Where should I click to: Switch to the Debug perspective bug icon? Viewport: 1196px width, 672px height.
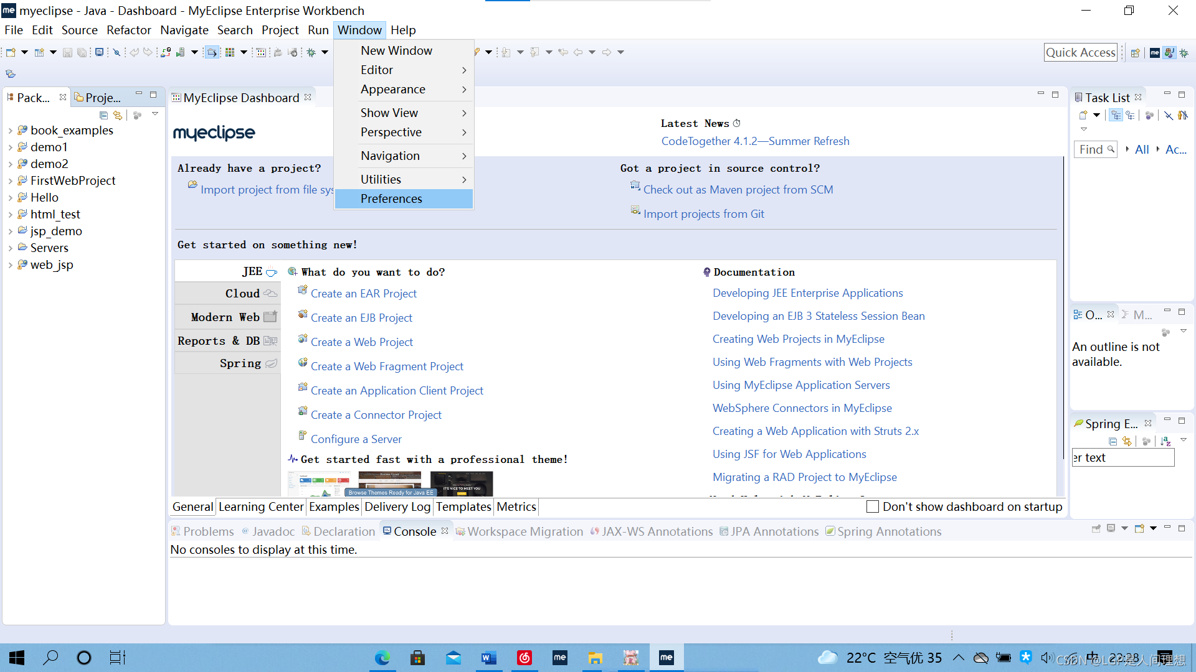(1184, 53)
